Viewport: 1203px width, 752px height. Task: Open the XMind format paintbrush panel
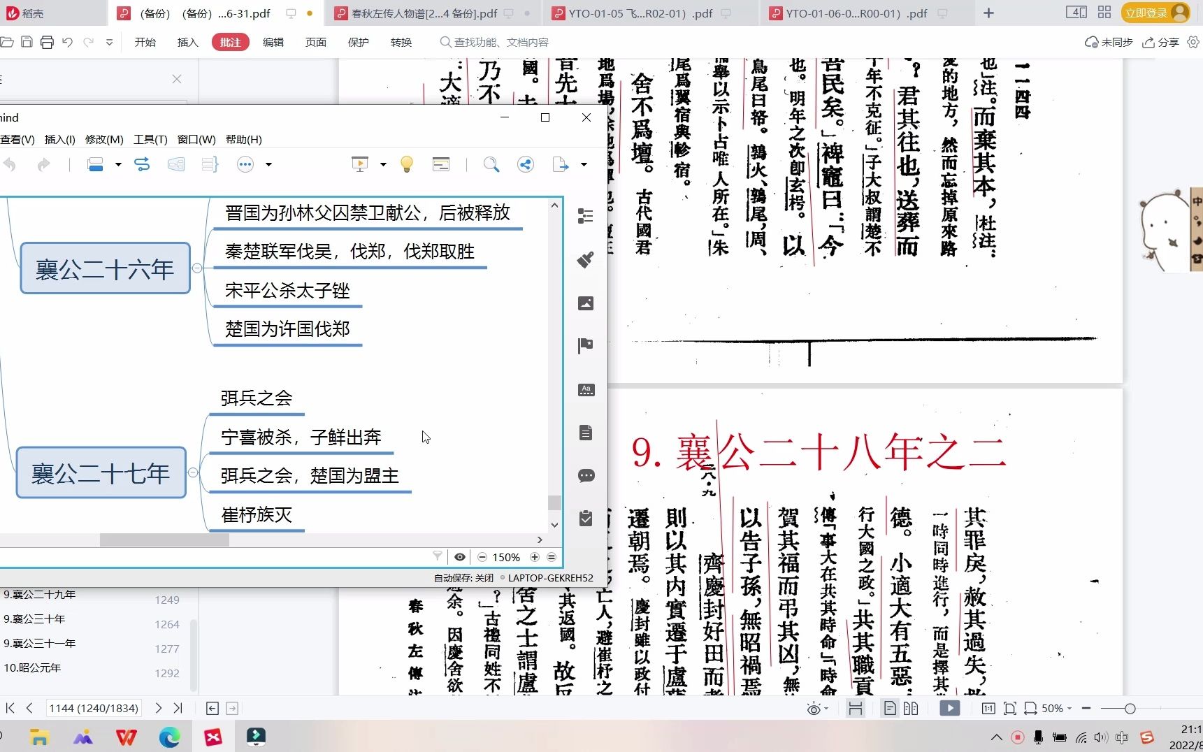tap(586, 260)
